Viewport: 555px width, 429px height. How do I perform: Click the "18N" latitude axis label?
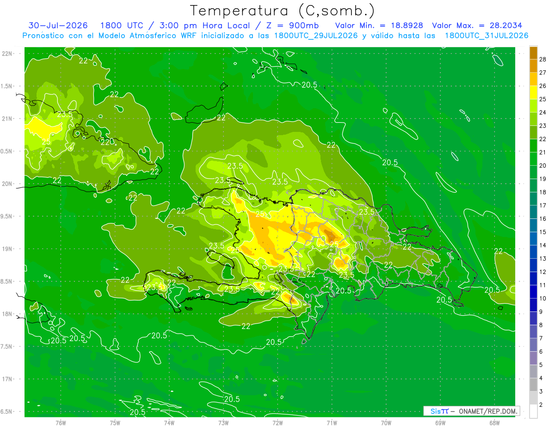[x=7, y=314]
